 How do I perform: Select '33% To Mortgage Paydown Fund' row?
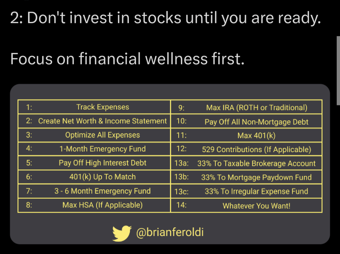[x=256, y=177]
